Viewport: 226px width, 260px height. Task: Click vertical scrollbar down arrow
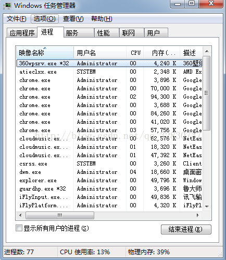(207, 207)
